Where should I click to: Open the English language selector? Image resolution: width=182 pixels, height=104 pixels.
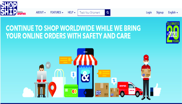pyautogui.click(x=173, y=12)
